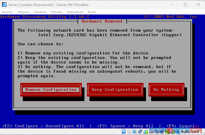Open the network adapter status icon
The height and width of the screenshot is (135, 205).
[140, 132]
